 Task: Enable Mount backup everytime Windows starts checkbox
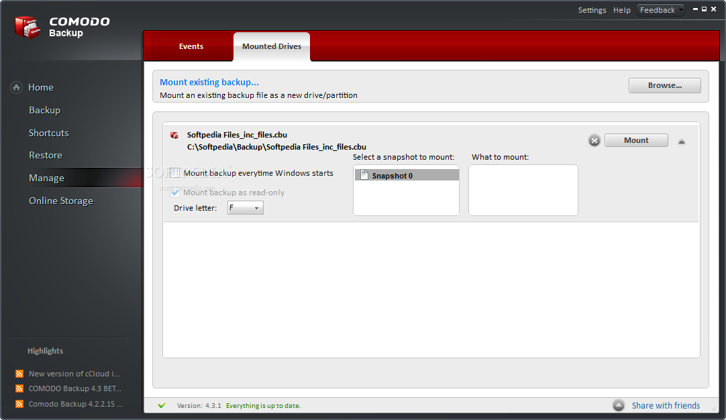click(x=174, y=173)
